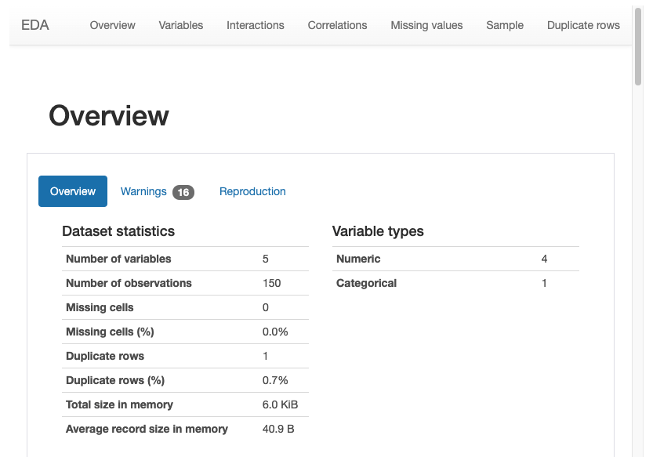Go to Overview in the top navbar
This screenshot has width=671, height=457.
112,25
